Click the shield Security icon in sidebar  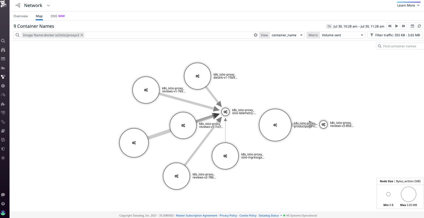click(3, 149)
